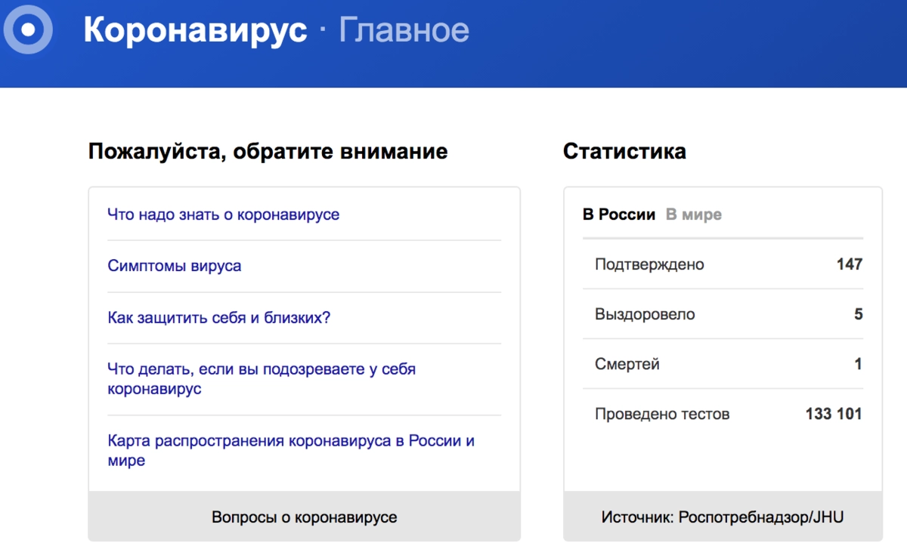The height and width of the screenshot is (543, 907).
Task: Click the Коронавирус header title
Action: pos(195,30)
